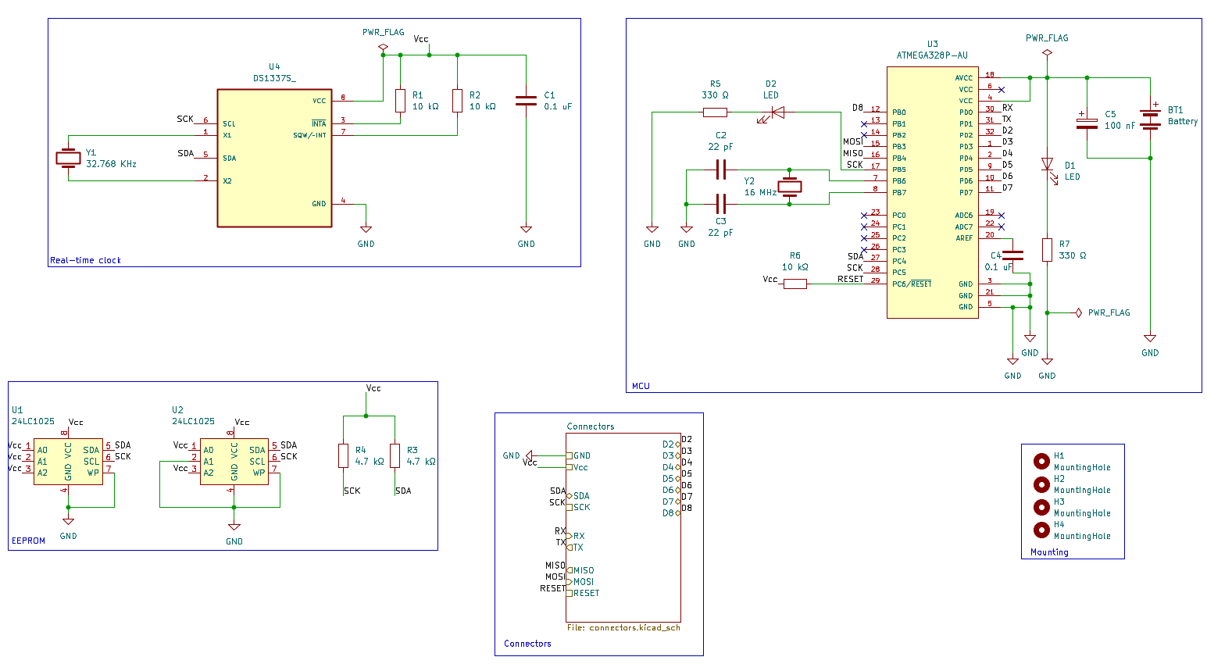Image resolution: width=1207 pixels, height=664 pixels.
Task: Open the Connectors hierarchical sheet box
Action: pyautogui.click(x=623, y=527)
